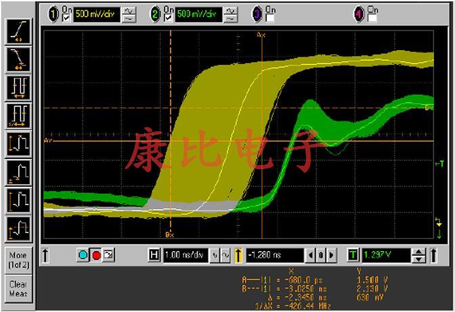Click the 1.00 ns/div timebase field
Screen dimensions: 455x312
(185, 255)
